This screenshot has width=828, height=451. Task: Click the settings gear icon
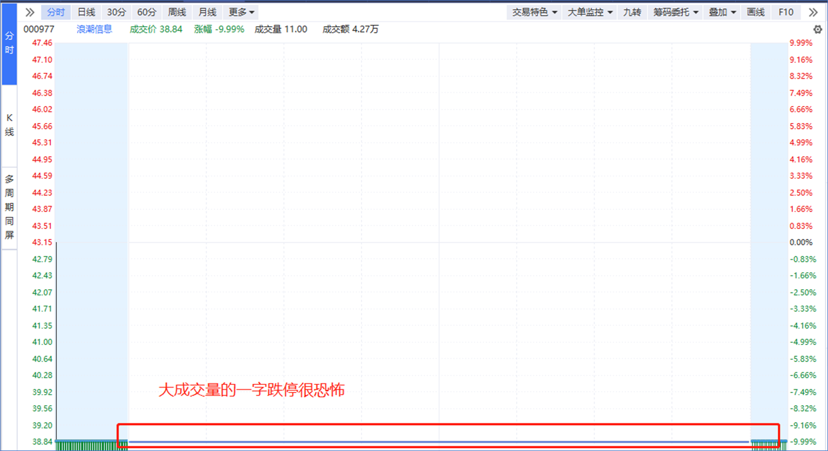coord(817,30)
